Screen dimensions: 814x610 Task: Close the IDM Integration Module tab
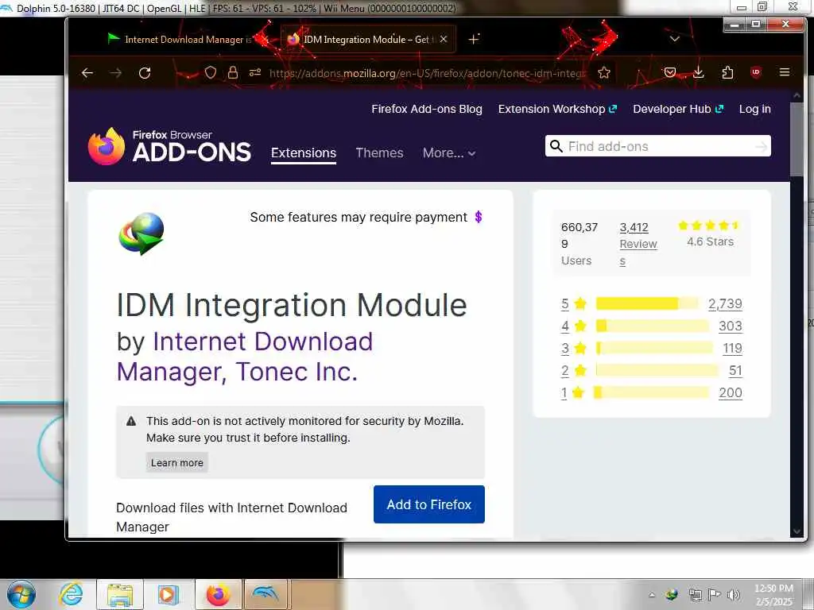[x=444, y=40]
